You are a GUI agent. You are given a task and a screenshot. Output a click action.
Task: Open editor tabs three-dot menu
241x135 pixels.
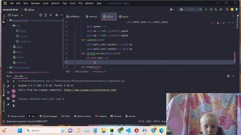[x=233, y=16]
